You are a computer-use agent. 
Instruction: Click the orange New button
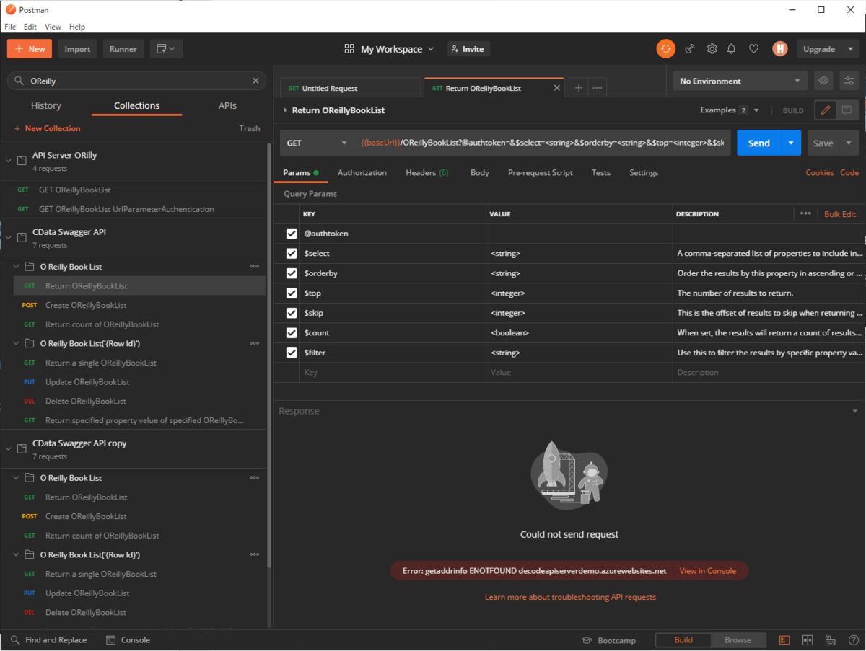coord(30,49)
